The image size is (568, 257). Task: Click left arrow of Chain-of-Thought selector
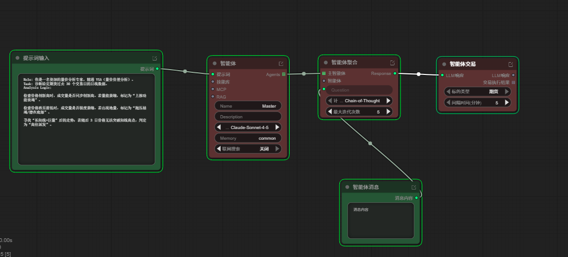(330, 101)
